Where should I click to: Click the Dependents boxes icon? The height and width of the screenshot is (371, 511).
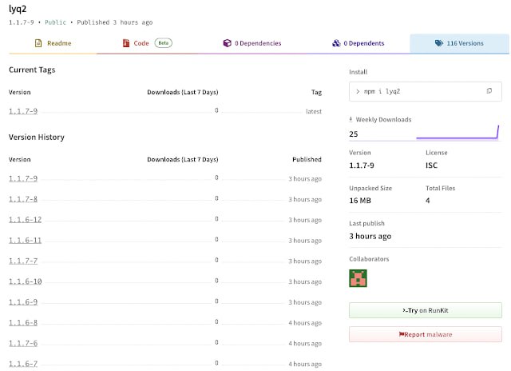click(336, 43)
